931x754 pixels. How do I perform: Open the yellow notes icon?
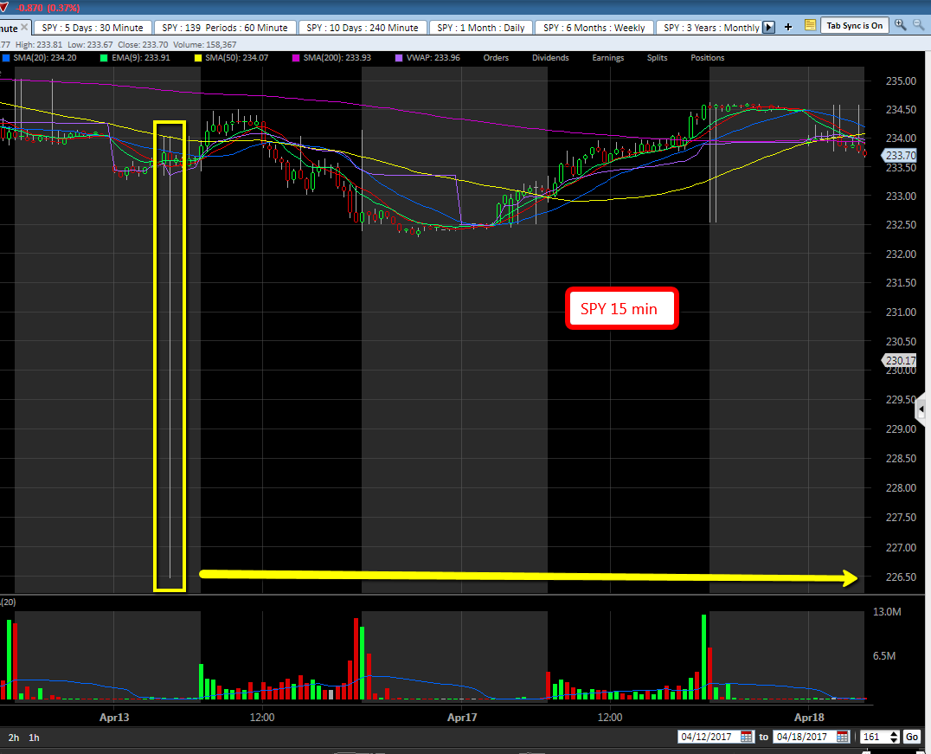(x=810, y=26)
